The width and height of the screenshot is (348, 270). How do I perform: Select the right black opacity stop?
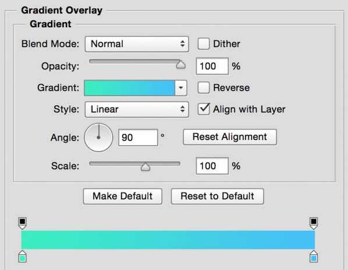(x=314, y=223)
